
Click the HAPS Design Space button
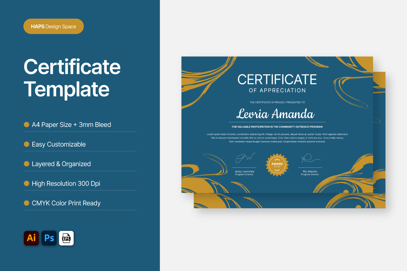[53, 26]
